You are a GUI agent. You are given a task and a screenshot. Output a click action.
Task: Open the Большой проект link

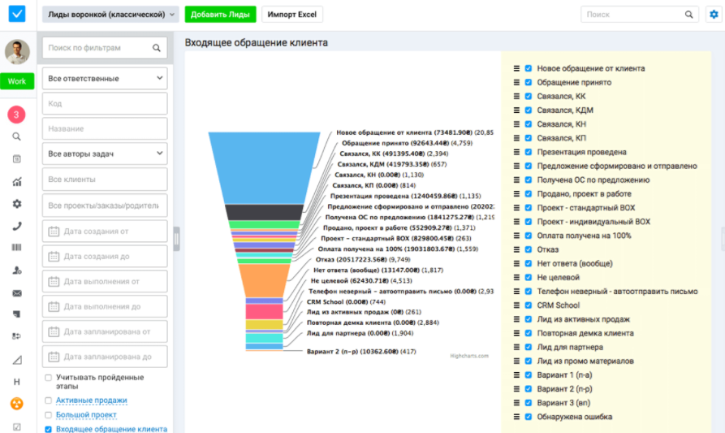click(x=86, y=415)
